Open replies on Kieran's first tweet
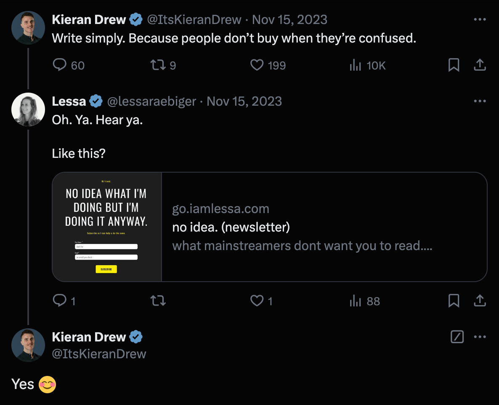This screenshot has width=499, height=405. [68, 65]
